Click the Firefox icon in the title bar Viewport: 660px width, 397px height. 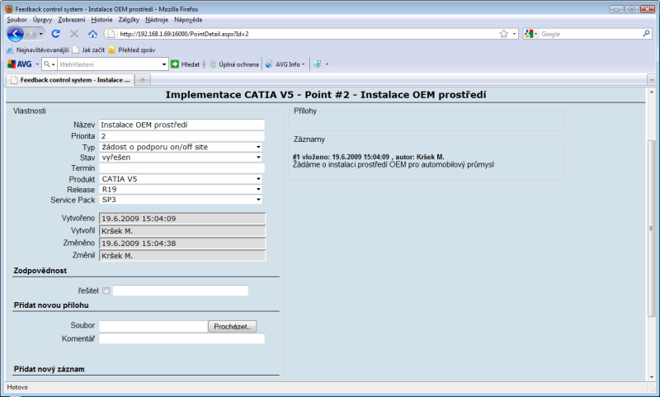9,9
